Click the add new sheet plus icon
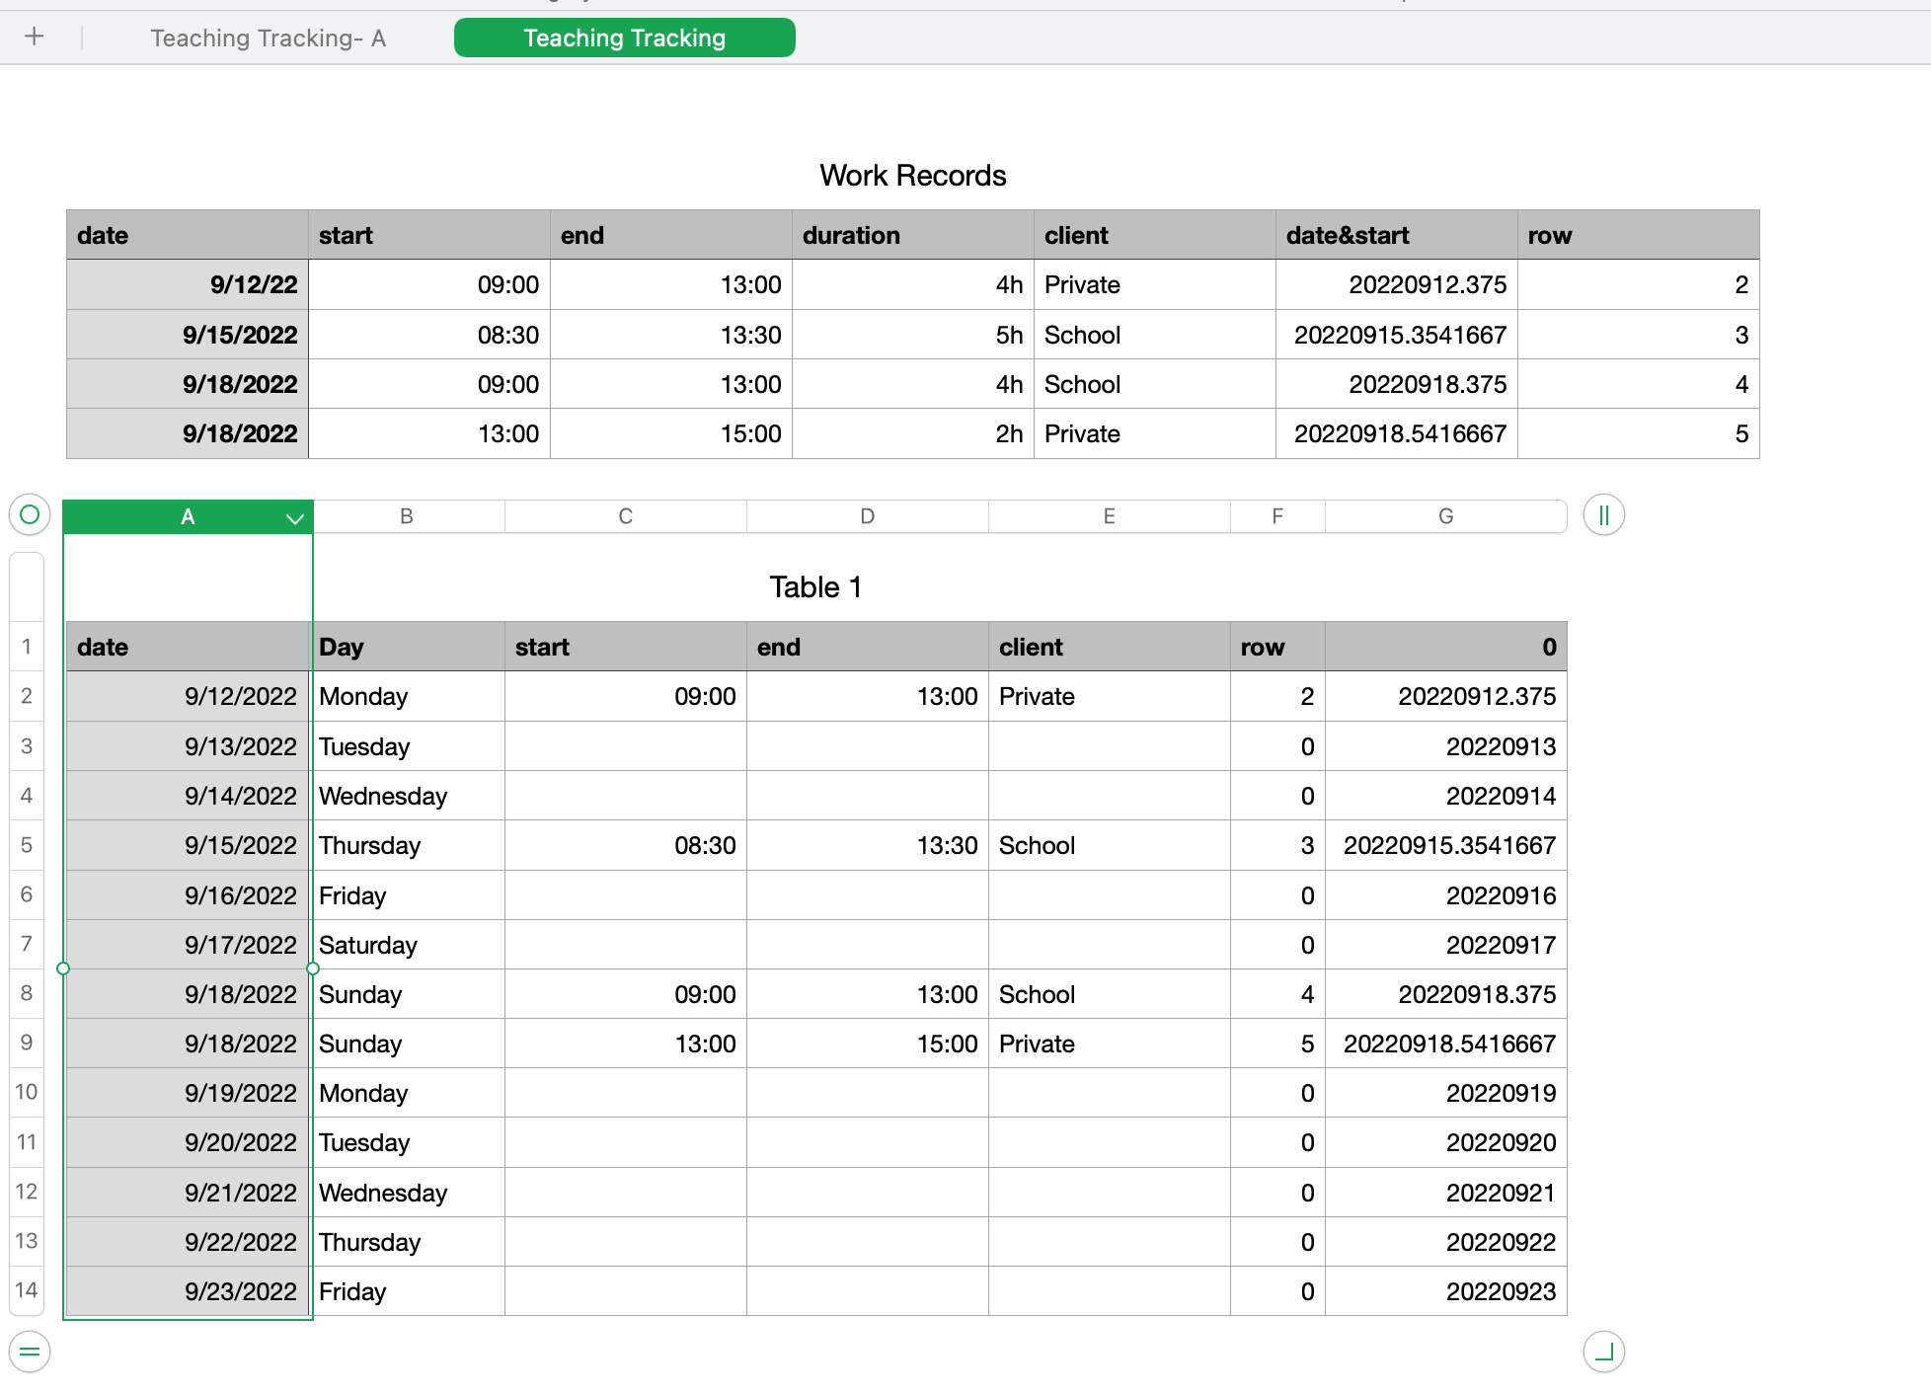1931x1394 pixels. (x=35, y=38)
